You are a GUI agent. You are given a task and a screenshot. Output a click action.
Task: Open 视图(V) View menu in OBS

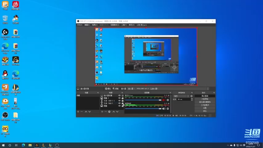tap(95, 25)
